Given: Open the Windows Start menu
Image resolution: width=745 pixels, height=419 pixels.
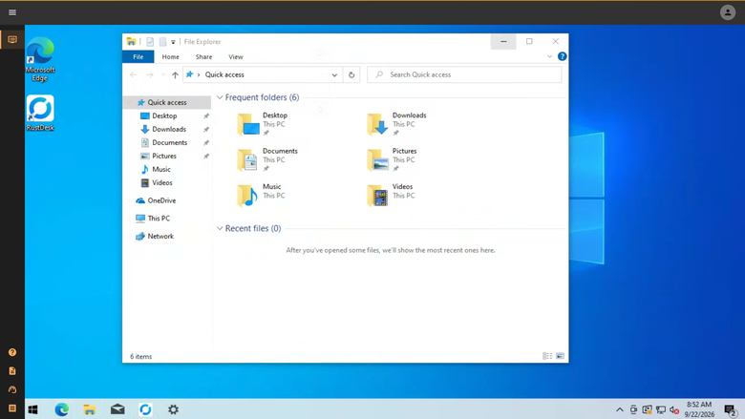Looking at the screenshot, I should coord(32,409).
